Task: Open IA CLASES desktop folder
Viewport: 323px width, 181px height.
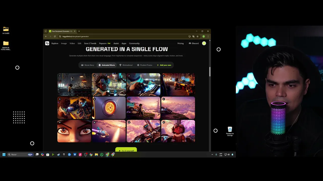Action: coord(6,30)
